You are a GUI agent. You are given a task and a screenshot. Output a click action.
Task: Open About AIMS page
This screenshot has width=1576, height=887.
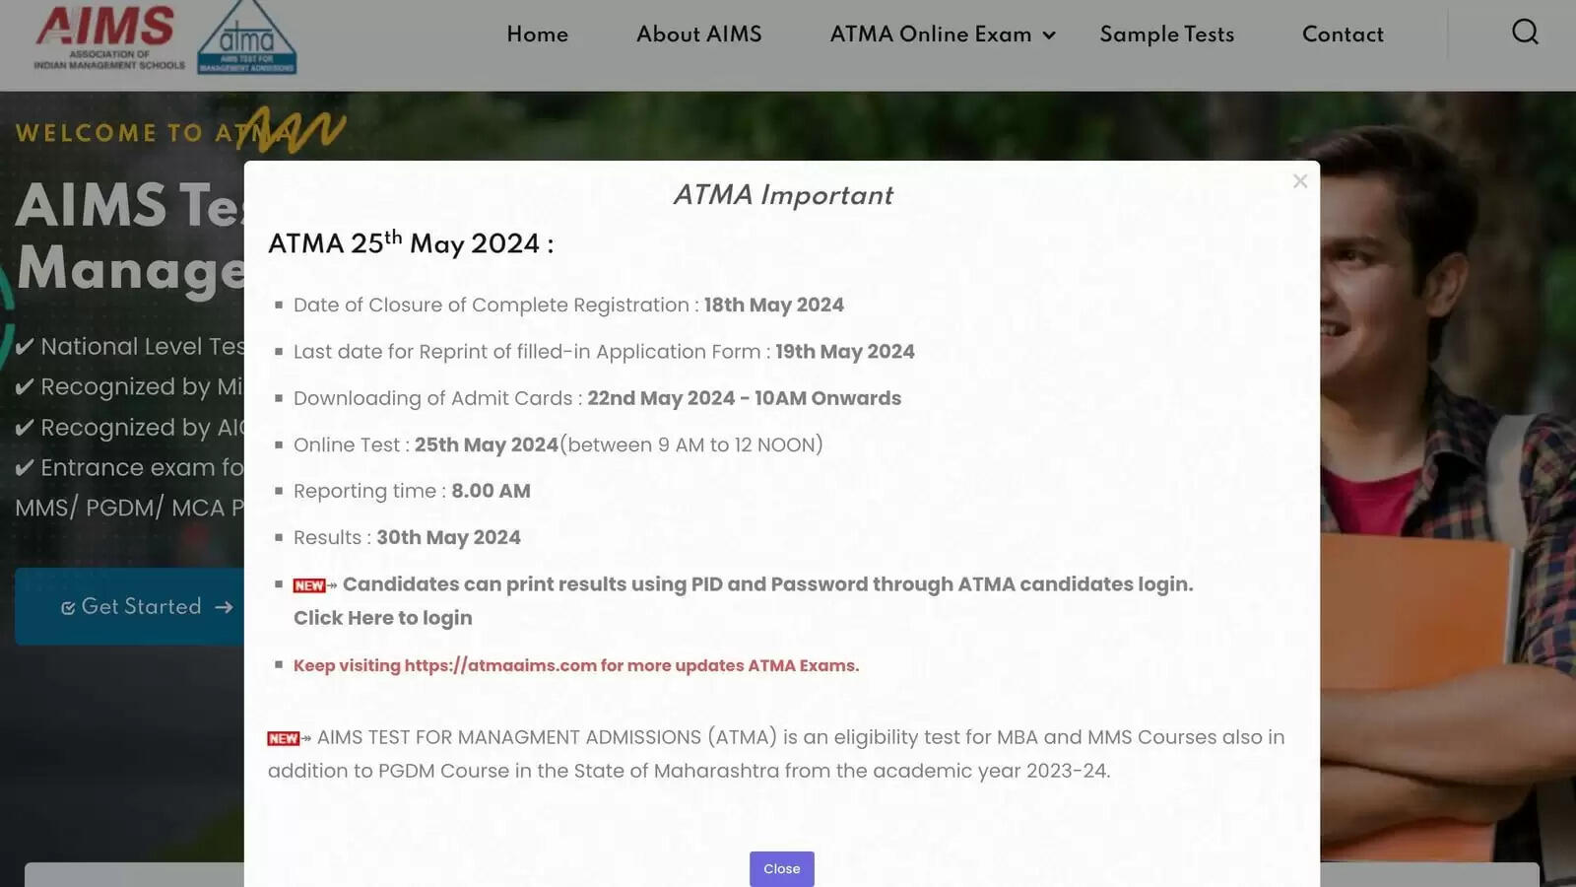pos(699,34)
